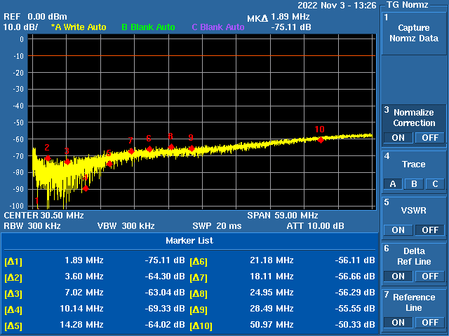Viewport: 449px width, 336px height.
Task: Switch Reference Line to OFF
Action: [429, 322]
